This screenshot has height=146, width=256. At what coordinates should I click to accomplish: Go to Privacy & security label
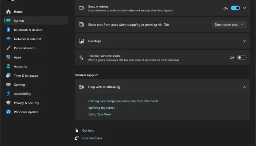(x=26, y=103)
